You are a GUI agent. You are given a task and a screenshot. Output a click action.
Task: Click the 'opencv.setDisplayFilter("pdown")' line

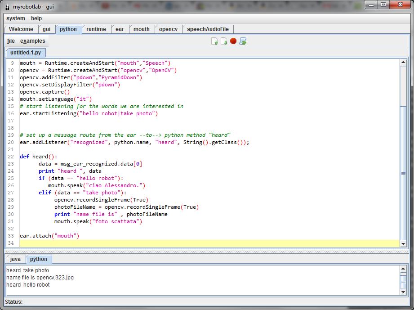click(x=70, y=85)
